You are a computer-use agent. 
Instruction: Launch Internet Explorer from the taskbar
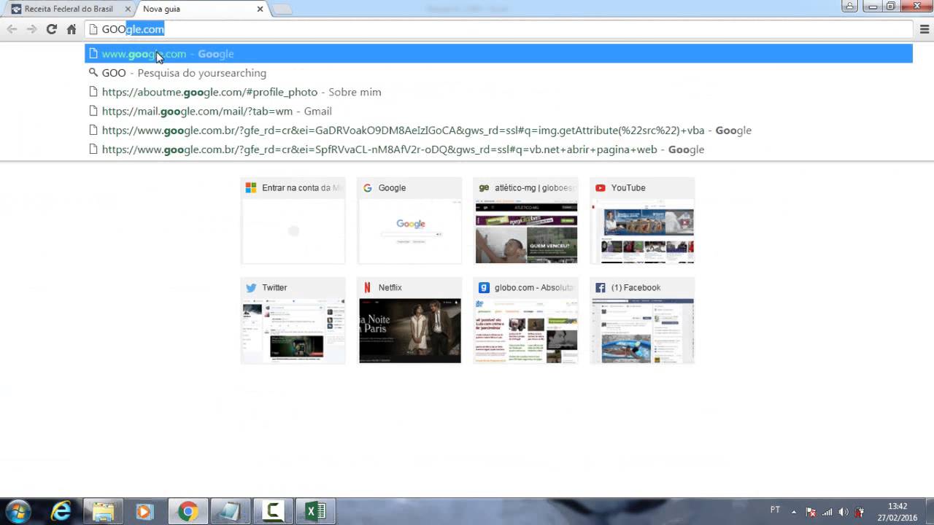[x=61, y=512]
